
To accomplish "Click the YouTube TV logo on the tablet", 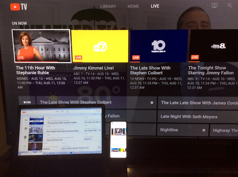I will click(x=24, y=112).
